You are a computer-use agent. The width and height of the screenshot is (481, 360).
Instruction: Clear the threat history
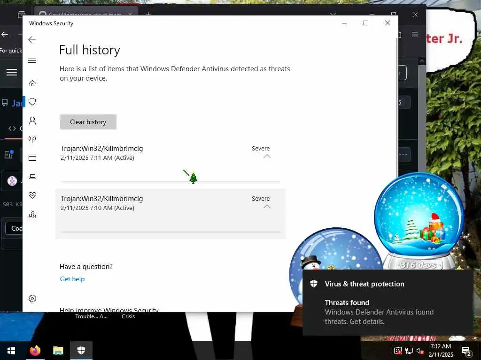(x=88, y=122)
